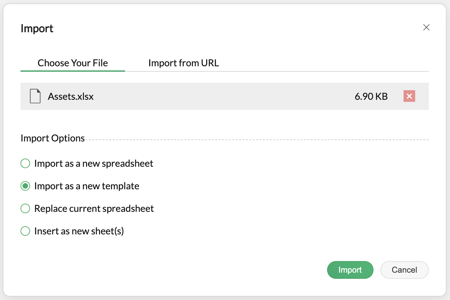Screen dimensions: 450x300
Task: Open the Import from URL tab
Action: (x=183, y=63)
